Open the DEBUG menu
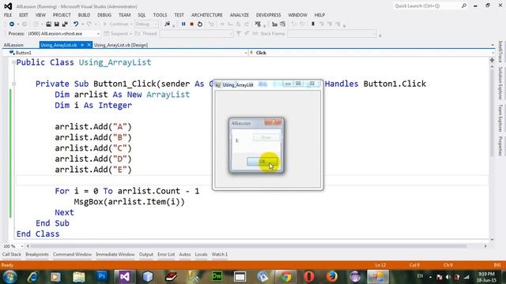506x284 pixels. click(104, 15)
